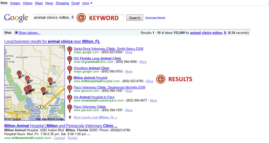Open News in the top navigation
Viewport: 269px width, 143px height.
tap(49, 3)
